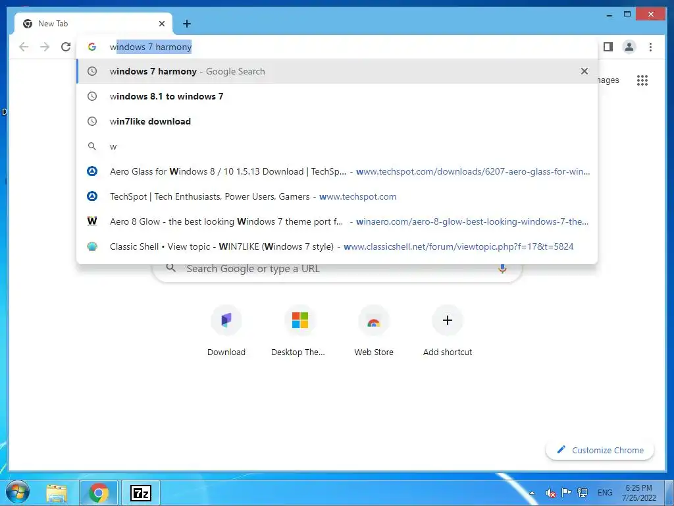Open the side panel icon
Image resolution: width=674 pixels, height=506 pixels.
coord(608,47)
